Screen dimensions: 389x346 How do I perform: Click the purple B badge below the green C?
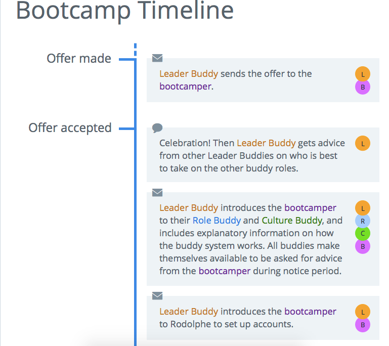(363, 246)
